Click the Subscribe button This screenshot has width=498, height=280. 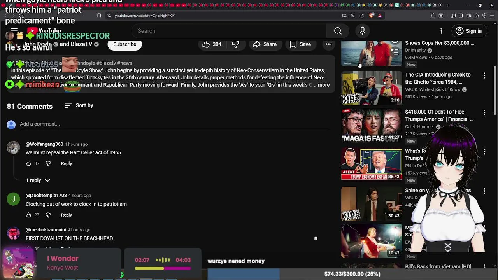click(125, 44)
